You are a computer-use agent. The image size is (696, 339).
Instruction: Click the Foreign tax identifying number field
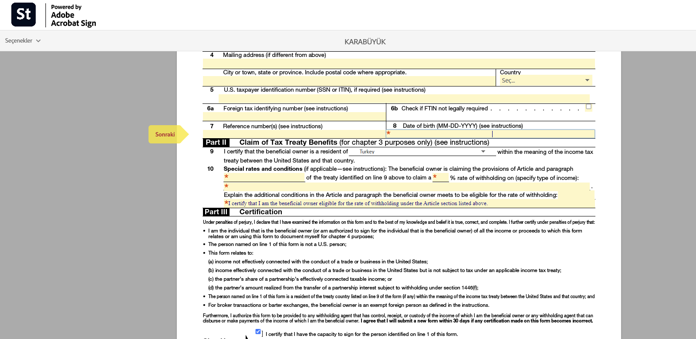(x=294, y=116)
